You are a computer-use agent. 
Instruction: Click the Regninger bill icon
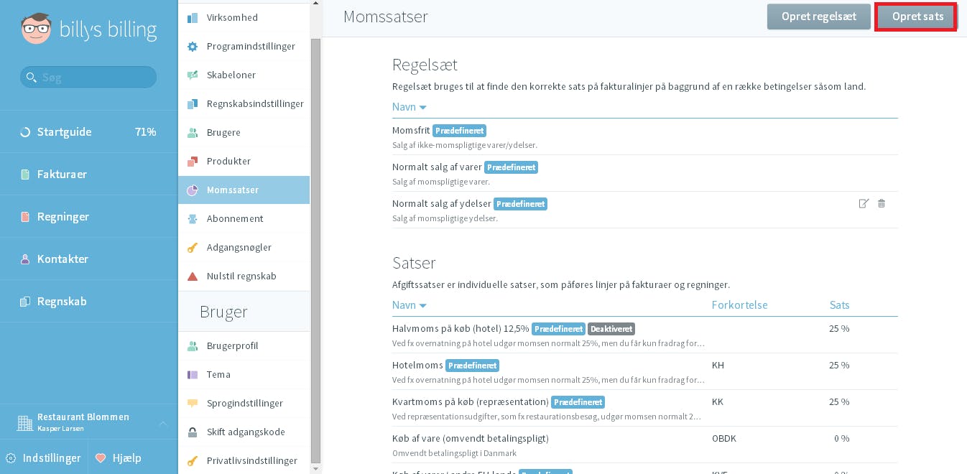pos(25,217)
